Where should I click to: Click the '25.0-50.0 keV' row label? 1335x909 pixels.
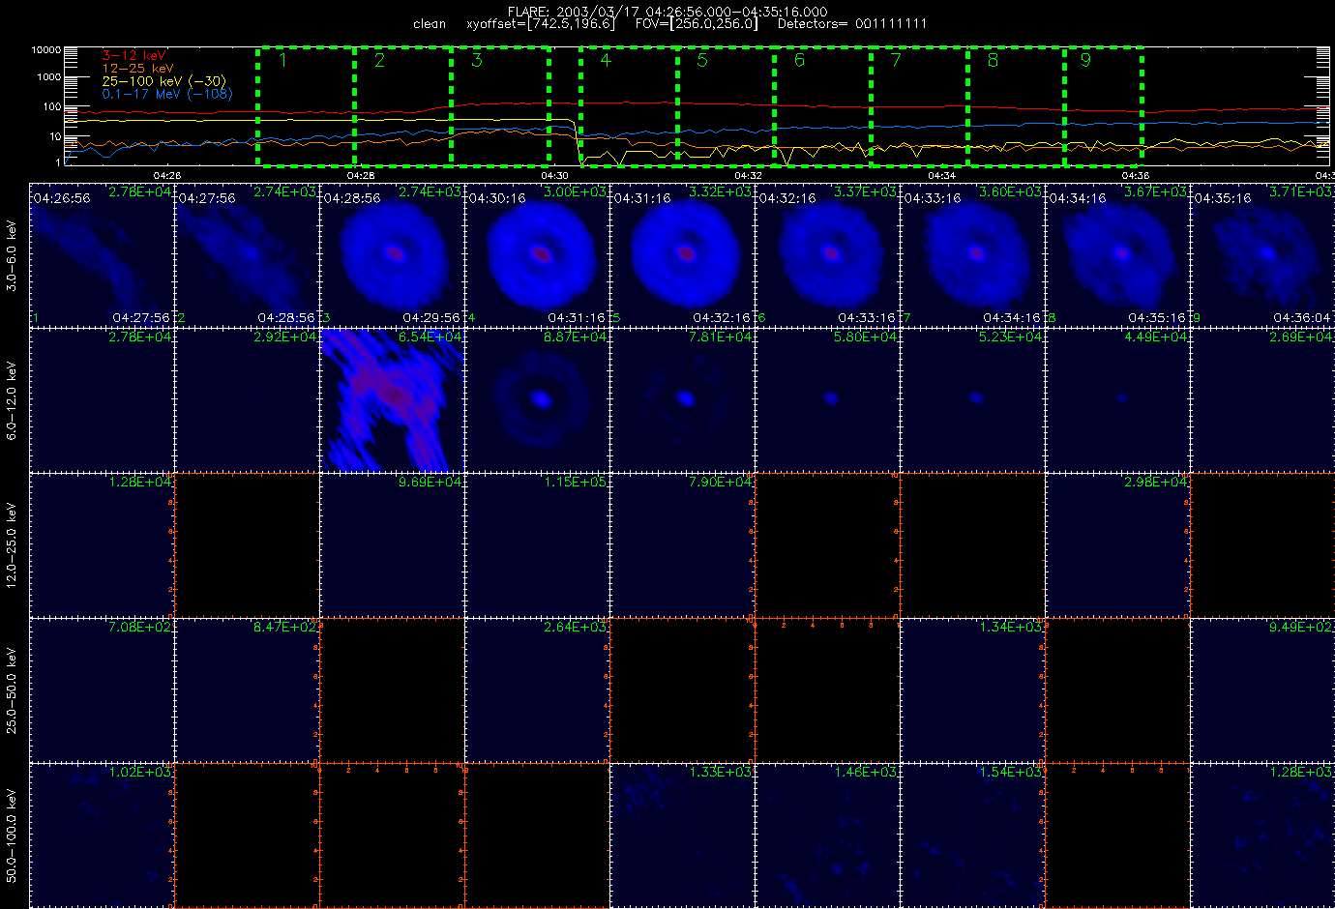12,690
